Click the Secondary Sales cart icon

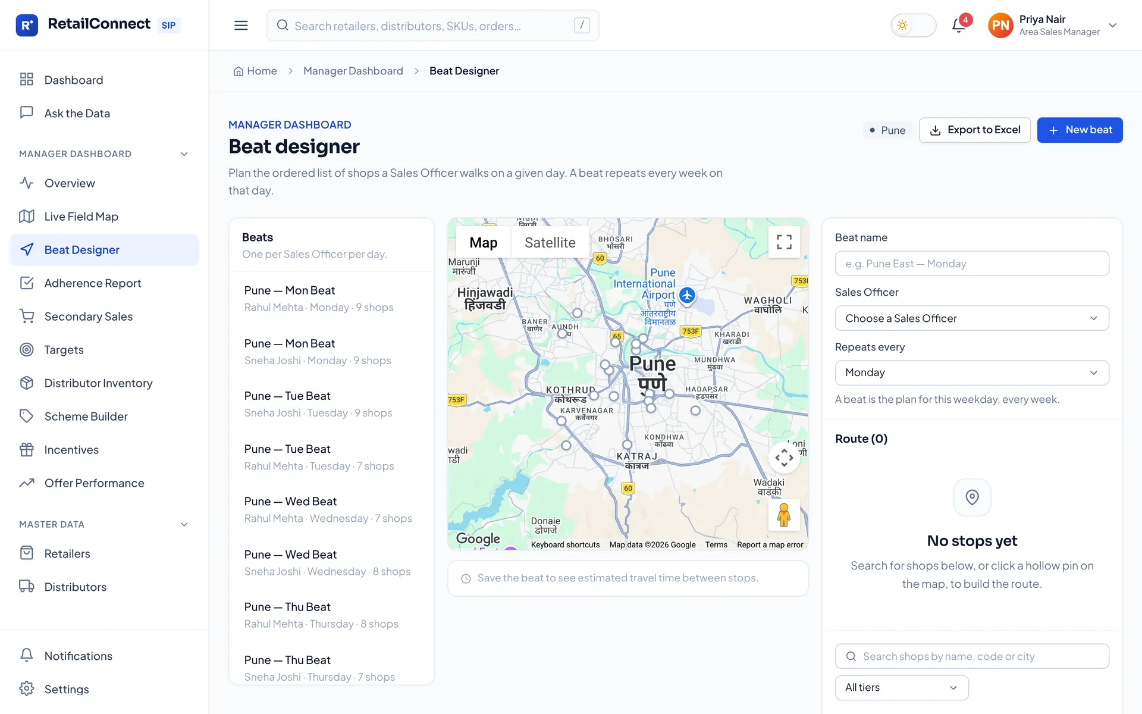point(27,317)
